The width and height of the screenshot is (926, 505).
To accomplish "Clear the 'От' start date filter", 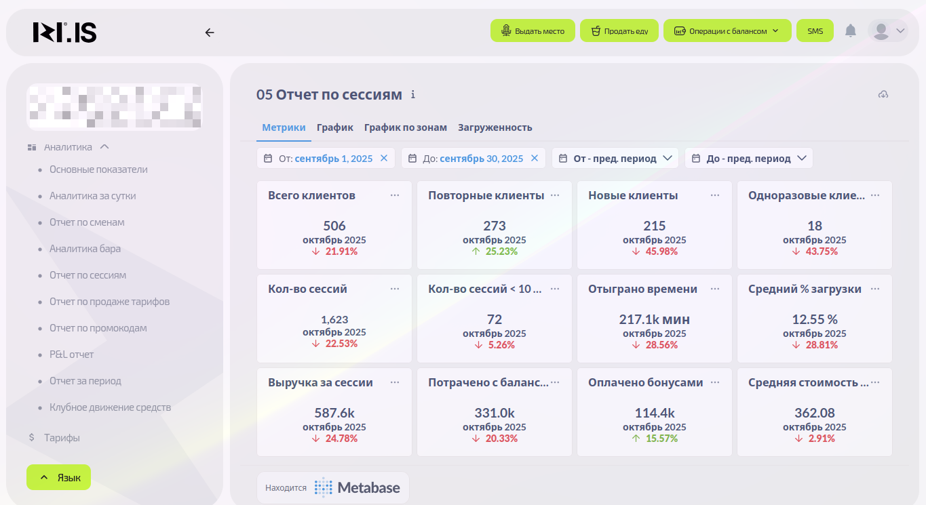I will (384, 158).
